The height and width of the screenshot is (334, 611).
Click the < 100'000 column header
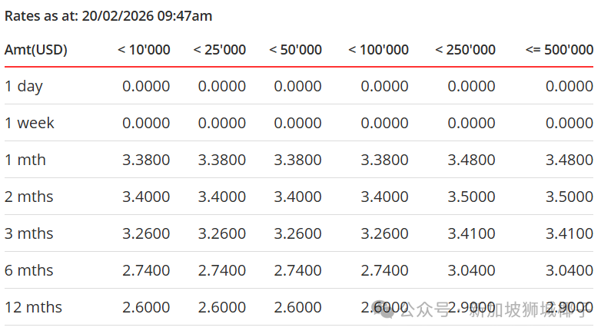[x=378, y=50]
